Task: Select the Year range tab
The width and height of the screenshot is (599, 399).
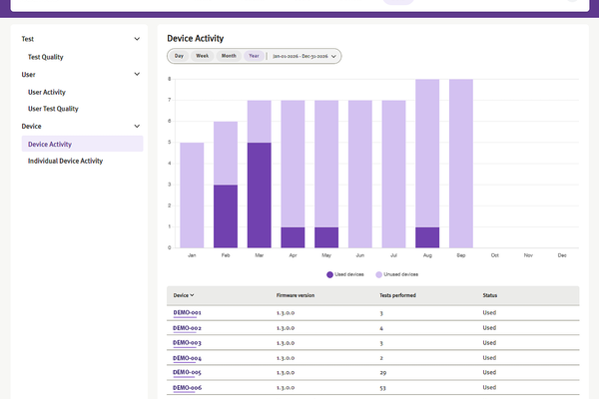Action: coord(254,56)
